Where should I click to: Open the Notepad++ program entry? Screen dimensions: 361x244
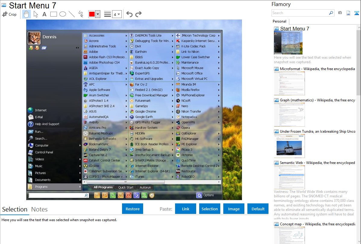198,117
